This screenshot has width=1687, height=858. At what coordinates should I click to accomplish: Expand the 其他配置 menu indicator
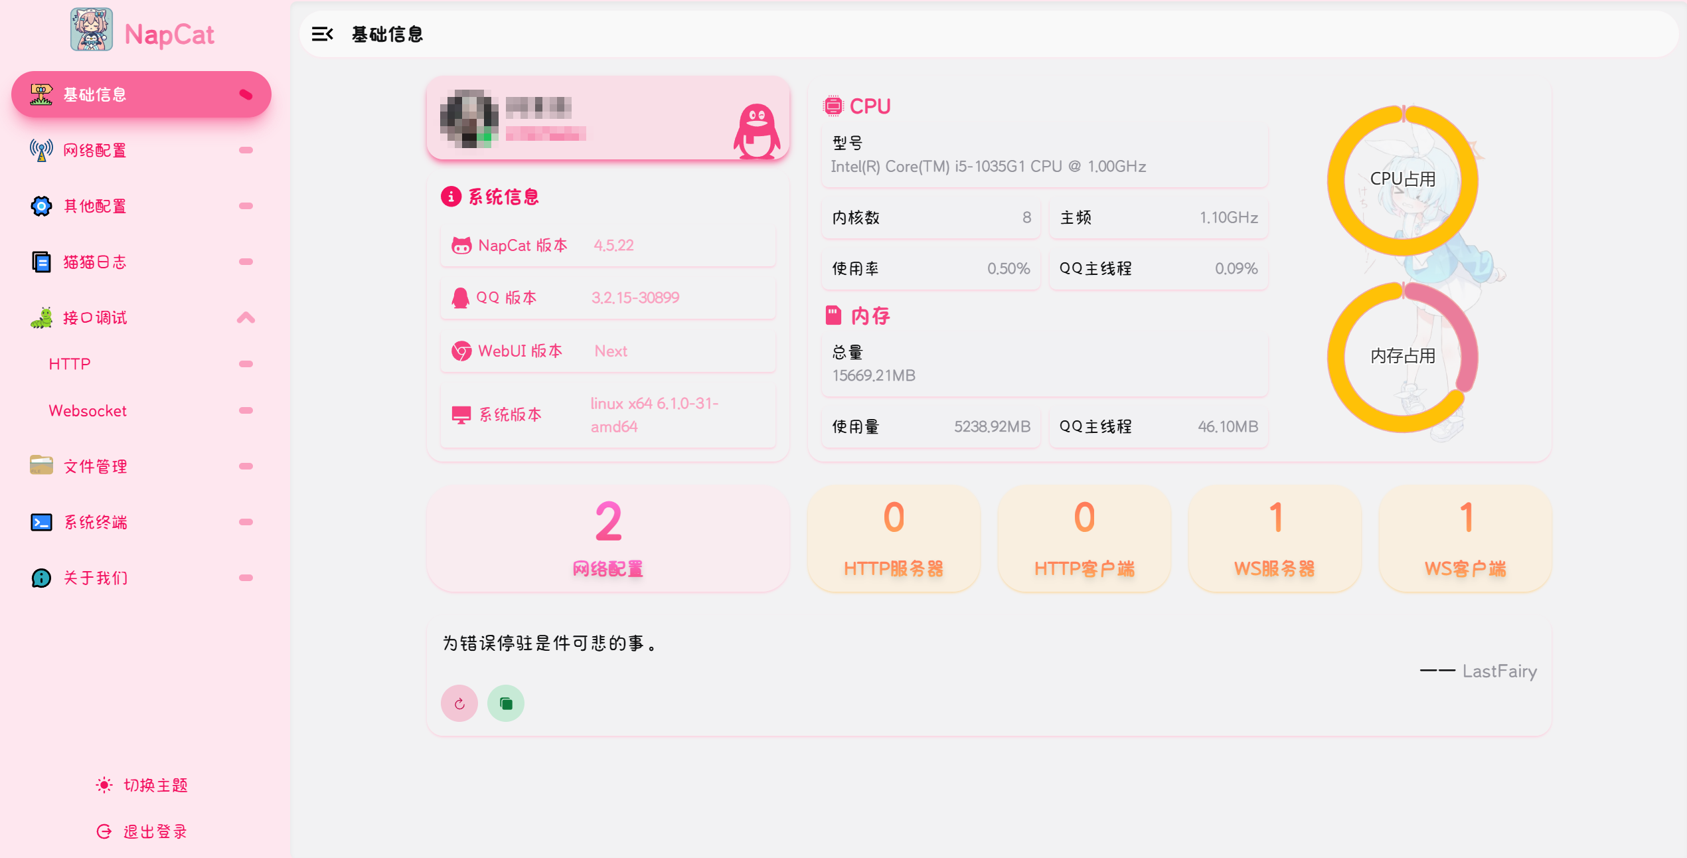(x=246, y=206)
